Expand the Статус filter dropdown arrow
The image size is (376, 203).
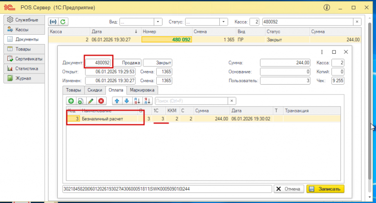click(x=223, y=22)
